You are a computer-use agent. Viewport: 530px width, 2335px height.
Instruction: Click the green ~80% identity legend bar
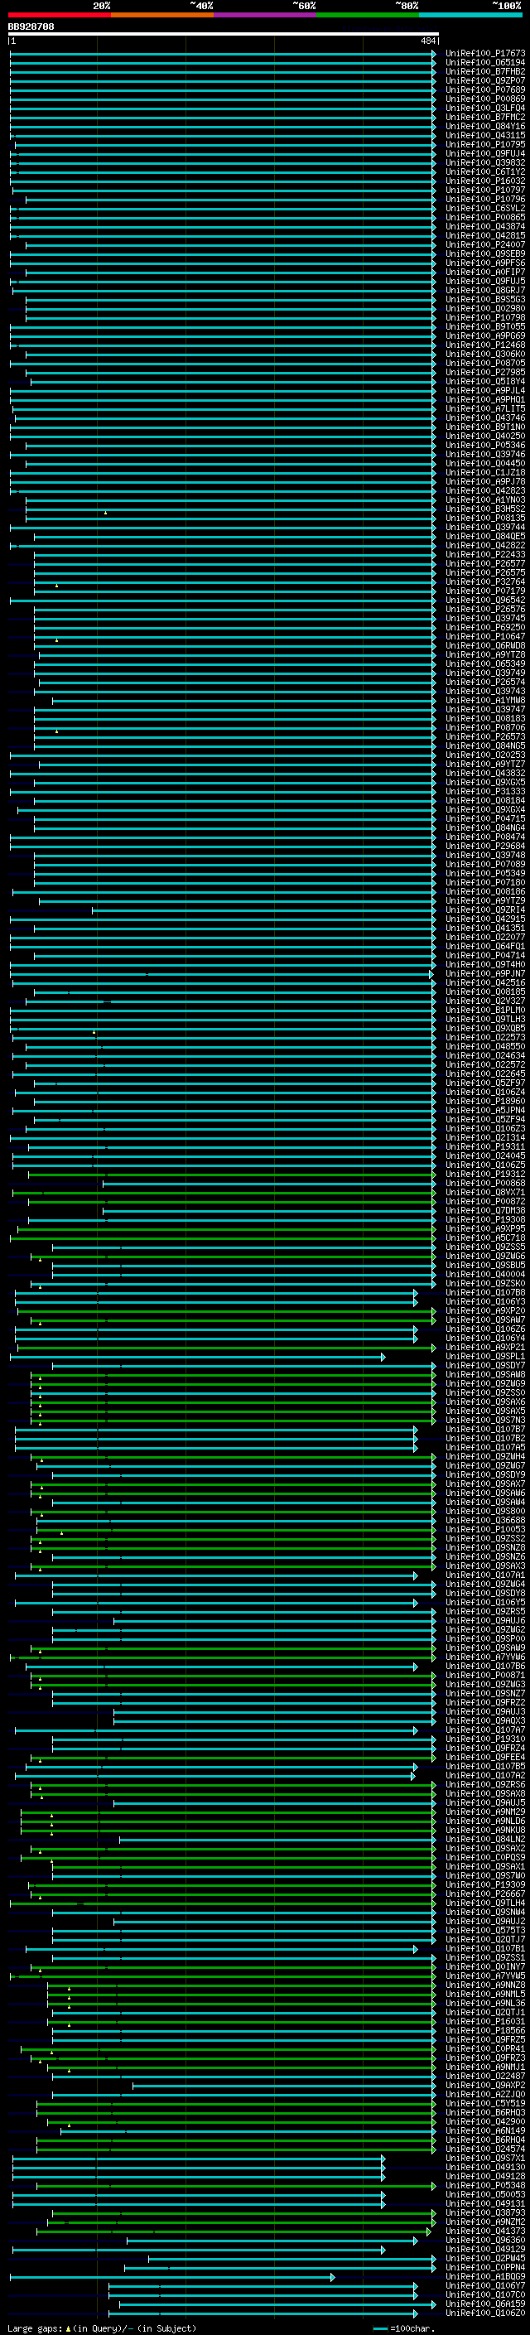368,15
